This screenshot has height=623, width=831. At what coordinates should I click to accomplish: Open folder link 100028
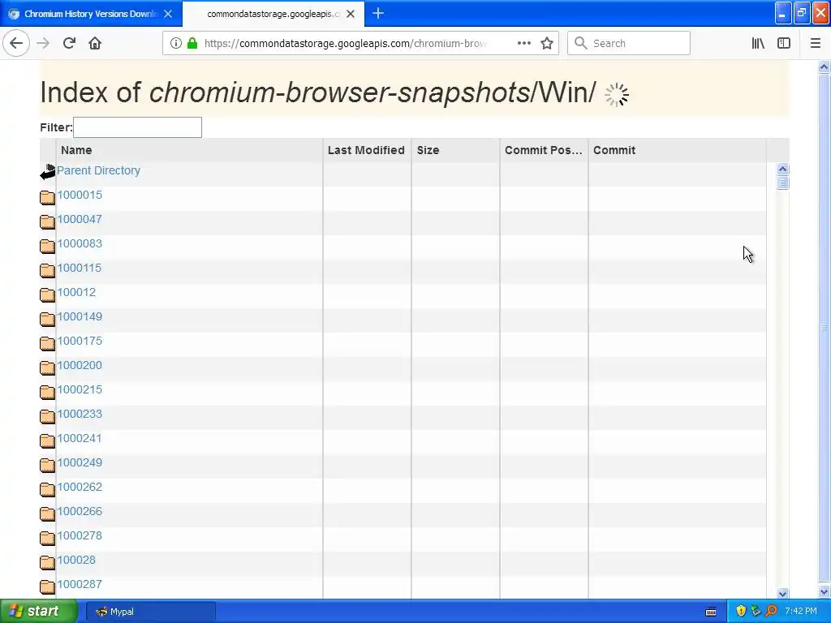click(76, 561)
